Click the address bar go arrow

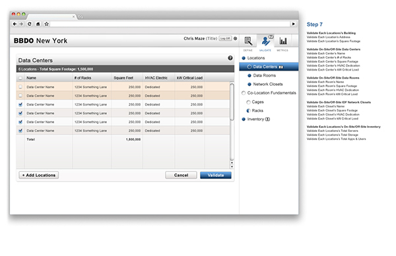coord(294,24)
